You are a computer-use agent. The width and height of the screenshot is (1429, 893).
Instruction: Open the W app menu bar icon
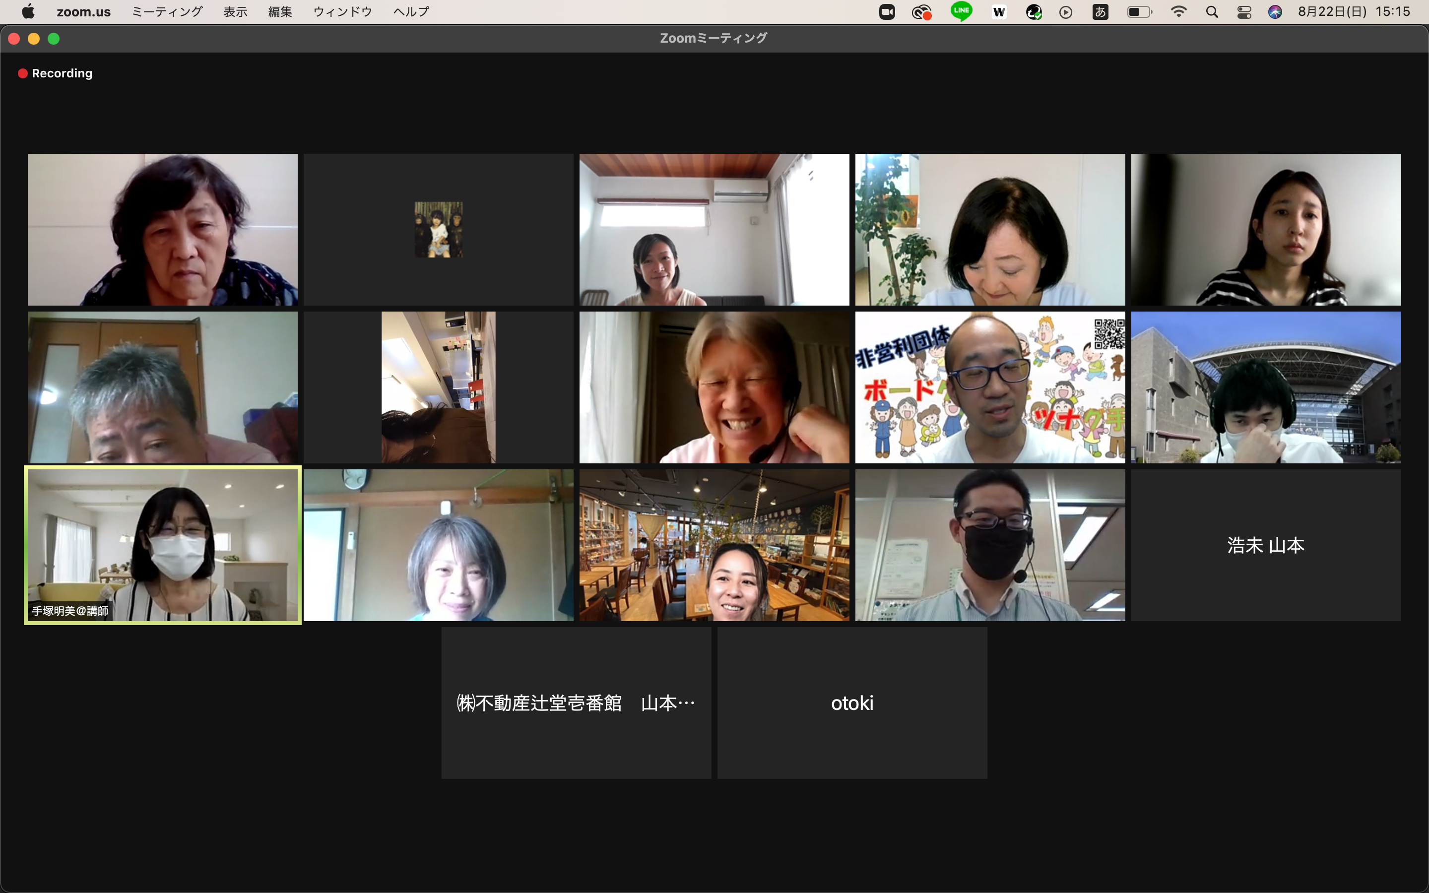(999, 12)
